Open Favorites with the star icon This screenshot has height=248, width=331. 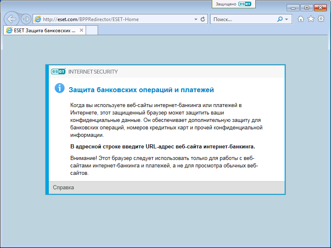[x=311, y=19]
